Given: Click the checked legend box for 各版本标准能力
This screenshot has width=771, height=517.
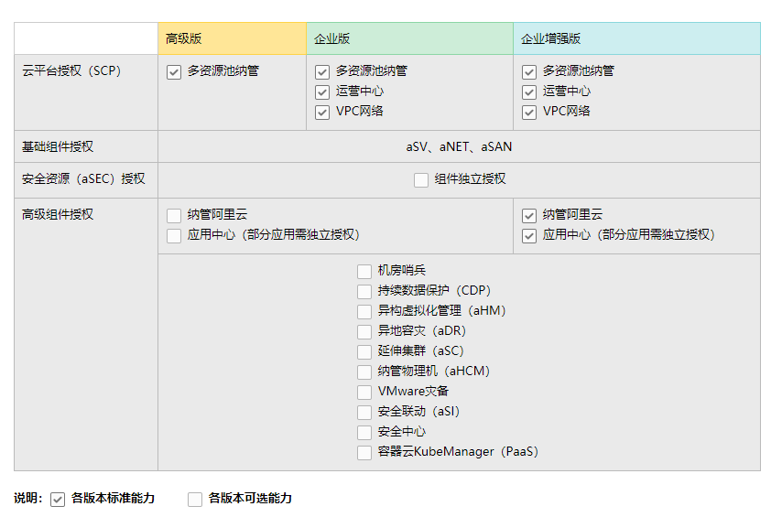Looking at the screenshot, I should pyautogui.click(x=58, y=500).
